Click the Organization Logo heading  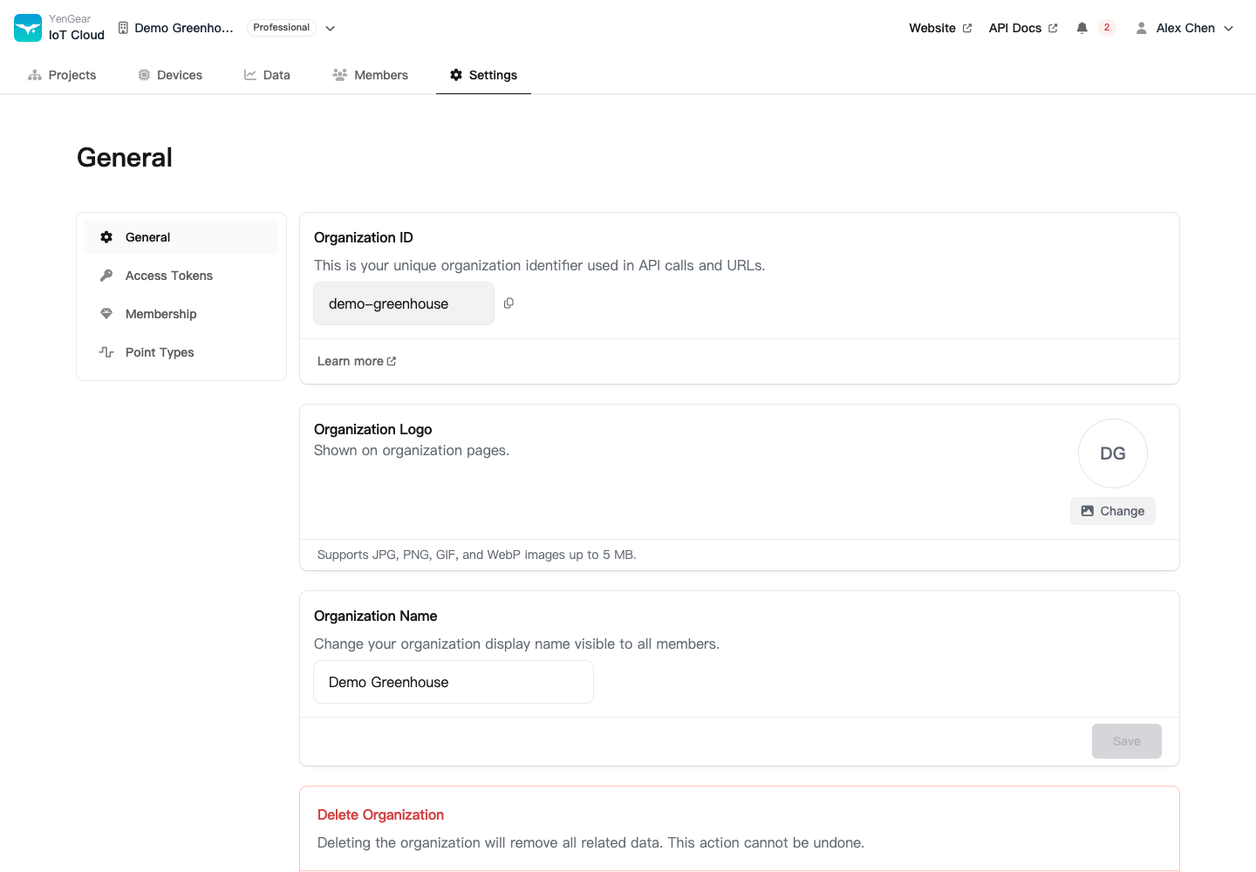pyautogui.click(x=373, y=429)
